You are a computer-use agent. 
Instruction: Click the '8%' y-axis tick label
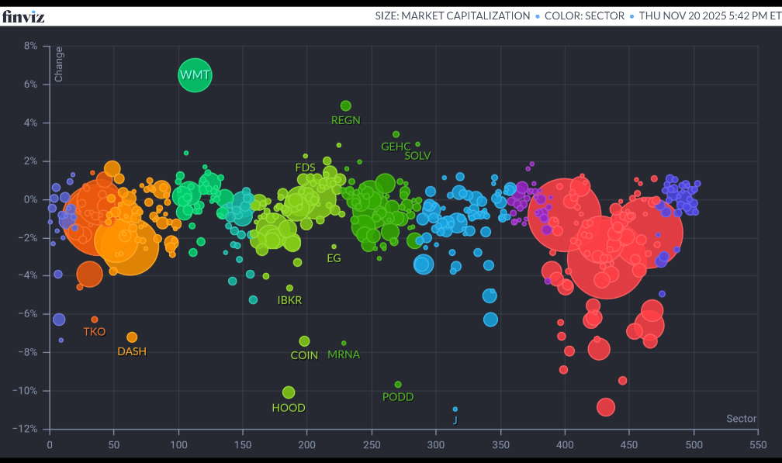click(x=30, y=46)
